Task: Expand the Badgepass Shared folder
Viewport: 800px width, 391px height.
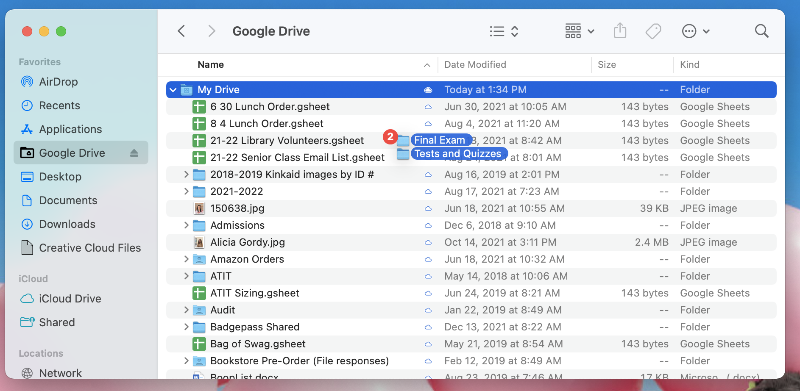Action: (186, 327)
